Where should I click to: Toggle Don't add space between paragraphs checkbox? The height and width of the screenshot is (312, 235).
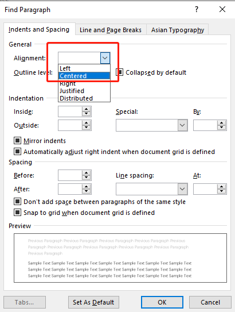click(x=17, y=202)
